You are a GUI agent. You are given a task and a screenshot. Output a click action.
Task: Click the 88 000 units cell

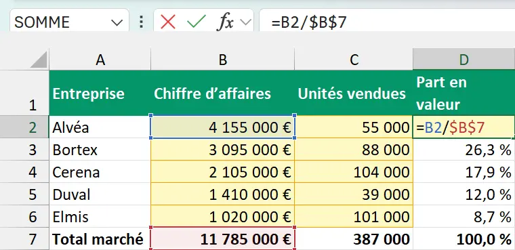click(x=354, y=150)
